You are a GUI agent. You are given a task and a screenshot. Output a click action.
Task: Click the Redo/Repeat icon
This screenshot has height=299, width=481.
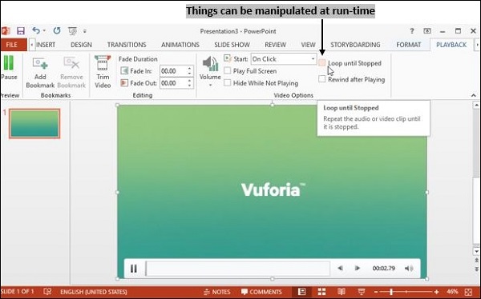pos(57,30)
